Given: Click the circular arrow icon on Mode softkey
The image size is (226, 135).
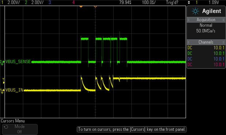Looking at the screenshot, I should click(x=6, y=127).
